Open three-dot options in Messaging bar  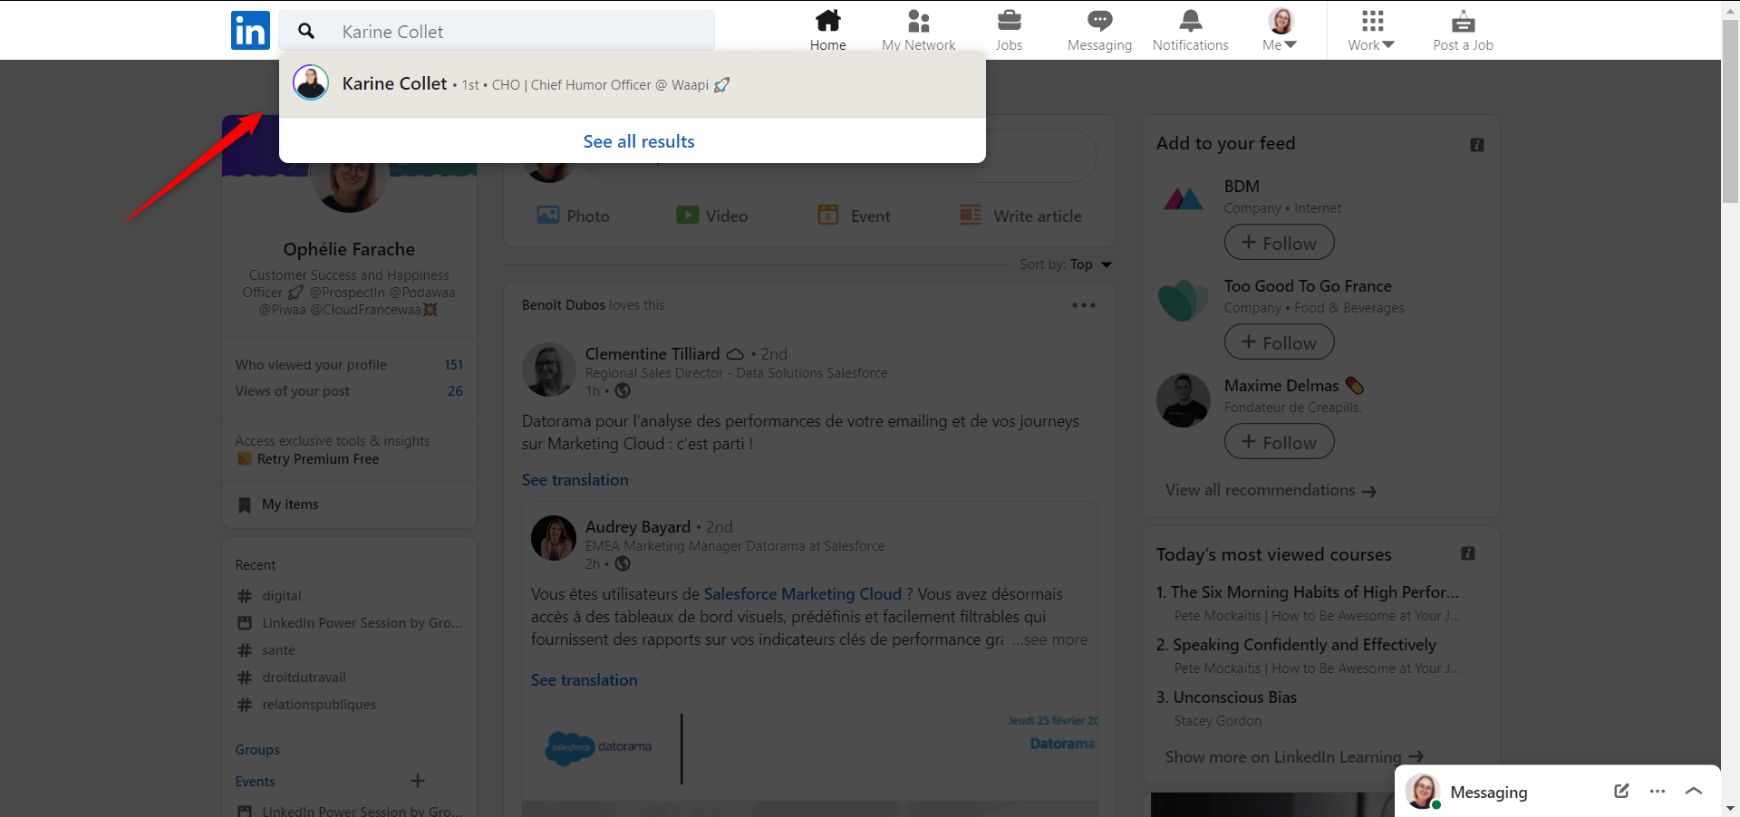1658,791
